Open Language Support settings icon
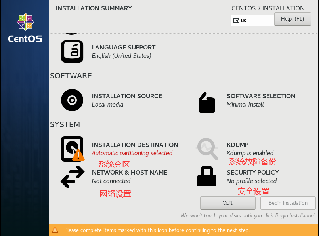 point(72,51)
